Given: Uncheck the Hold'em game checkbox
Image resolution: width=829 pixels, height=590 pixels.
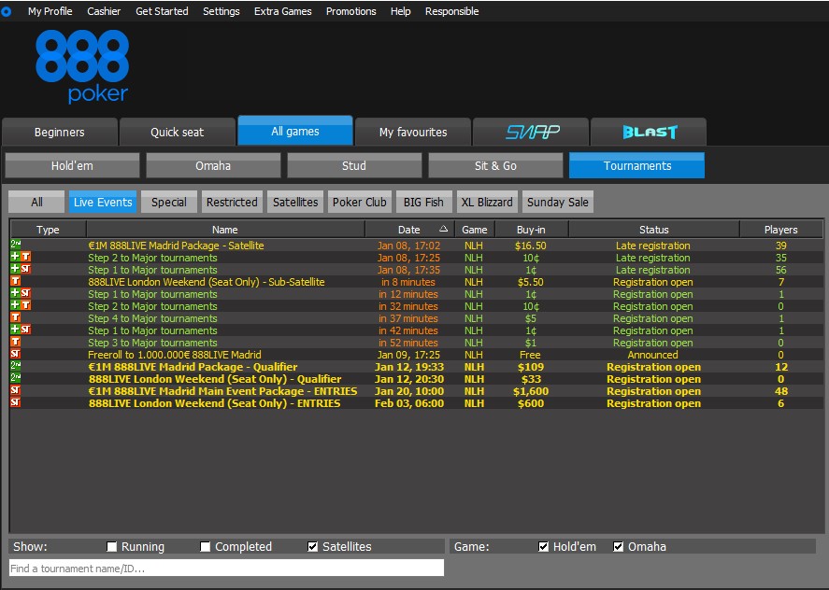Looking at the screenshot, I should [544, 547].
